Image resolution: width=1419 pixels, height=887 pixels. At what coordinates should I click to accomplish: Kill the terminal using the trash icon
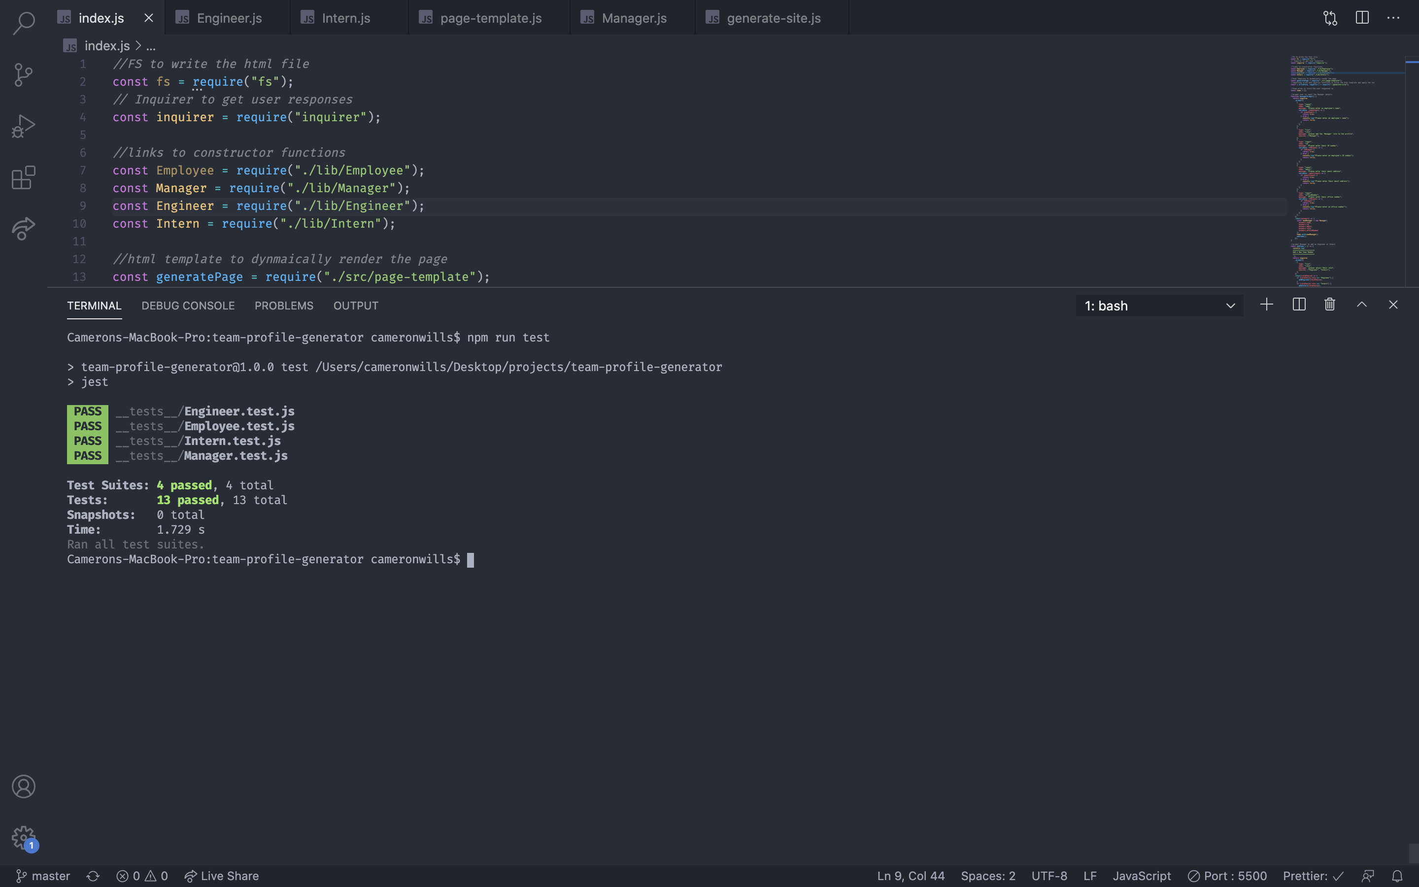(x=1329, y=305)
